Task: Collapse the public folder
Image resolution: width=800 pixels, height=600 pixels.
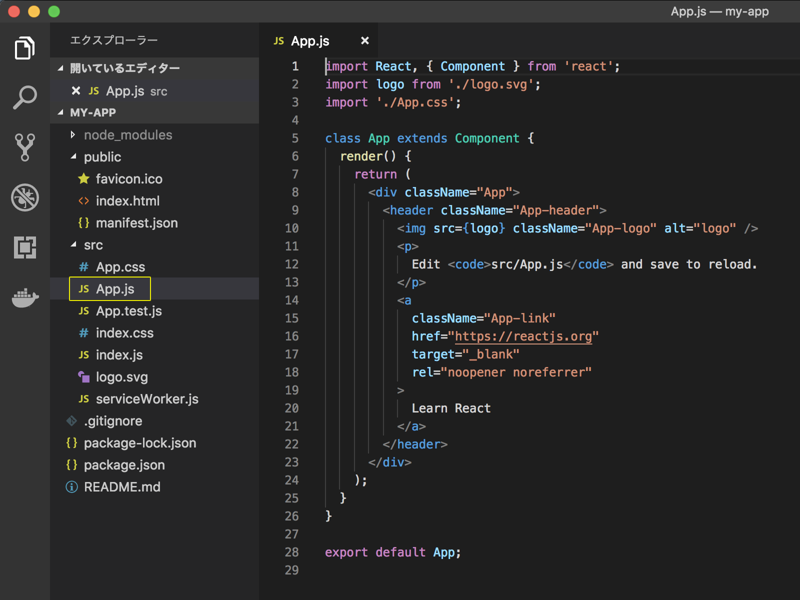Action: [74, 156]
